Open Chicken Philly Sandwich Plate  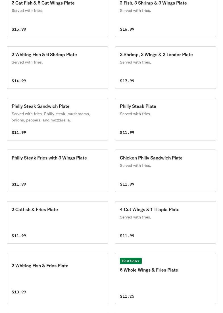(x=151, y=158)
